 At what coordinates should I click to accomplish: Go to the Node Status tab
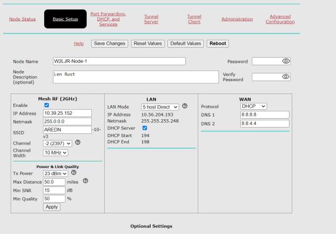[x=22, y=19]
